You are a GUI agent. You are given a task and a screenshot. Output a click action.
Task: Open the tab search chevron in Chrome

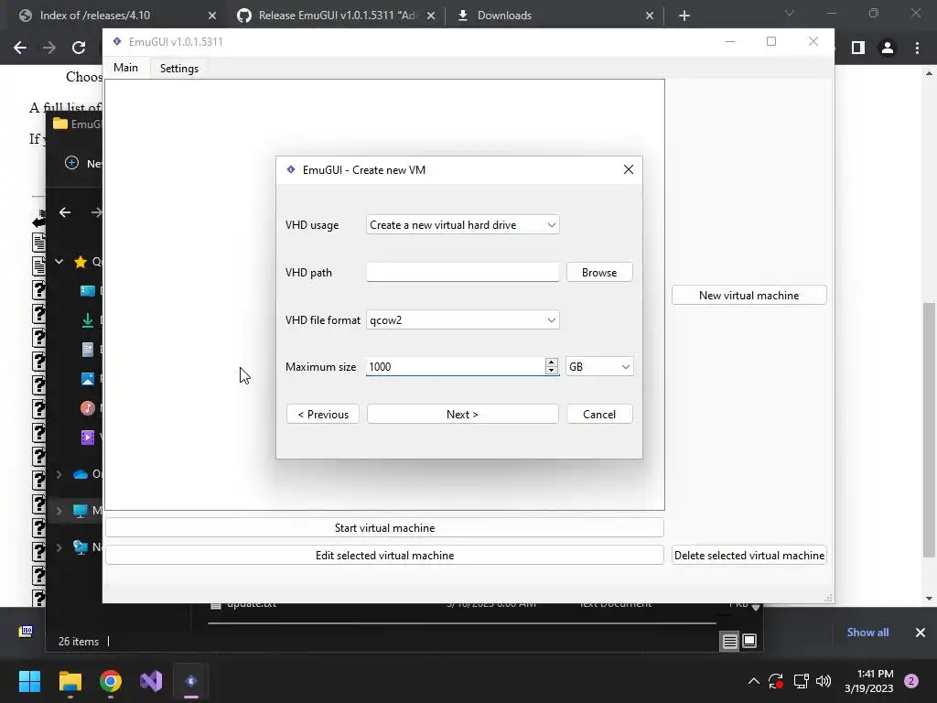(790, 13)
